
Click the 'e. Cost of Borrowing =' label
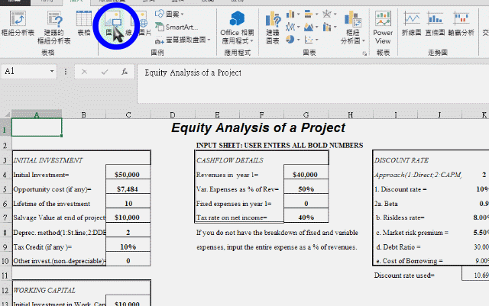click(x=410, y=261)
